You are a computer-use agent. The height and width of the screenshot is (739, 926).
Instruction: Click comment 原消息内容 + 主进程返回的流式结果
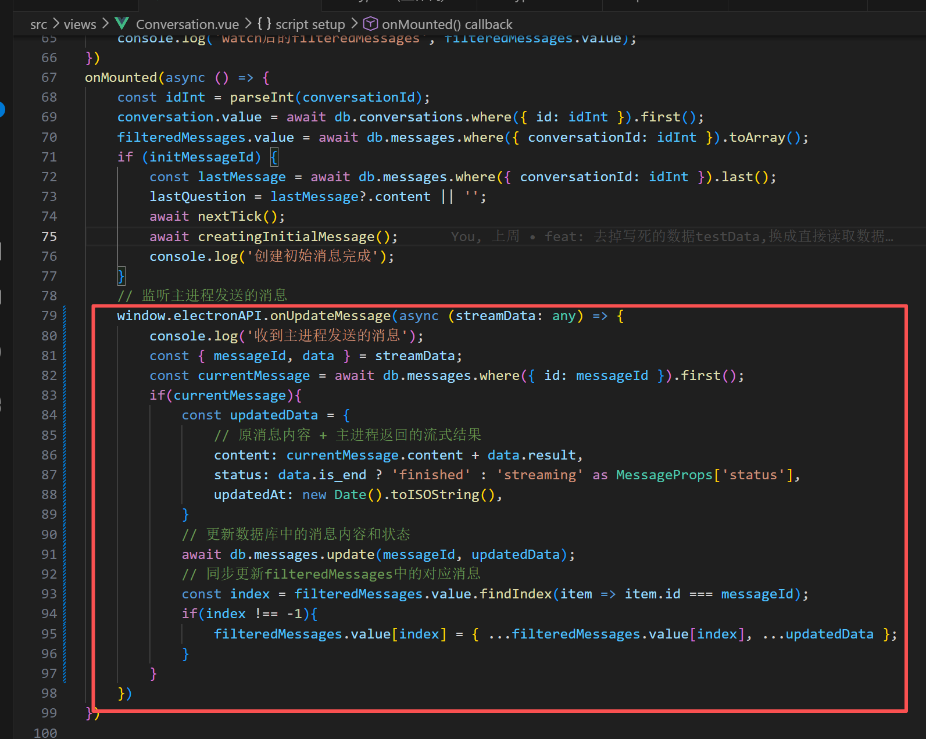point(348,435)
